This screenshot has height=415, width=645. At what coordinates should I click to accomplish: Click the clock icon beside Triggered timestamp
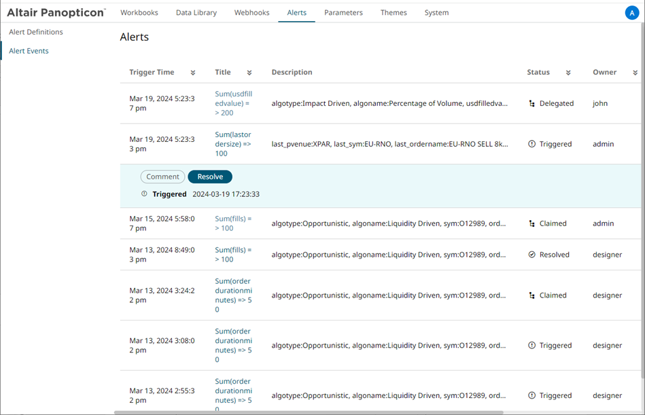click(144, 194)
